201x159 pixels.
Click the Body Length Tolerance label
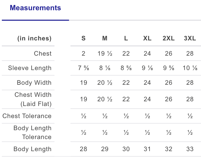33,132
